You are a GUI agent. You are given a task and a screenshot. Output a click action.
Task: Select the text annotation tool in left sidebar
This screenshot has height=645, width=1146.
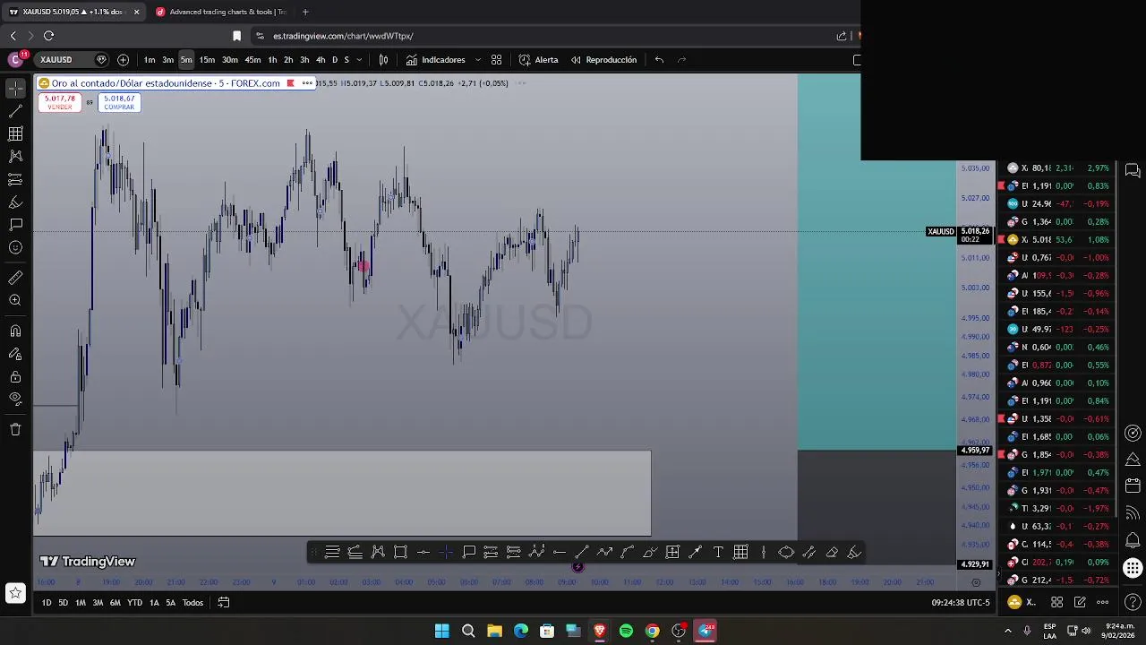[15, 225]
